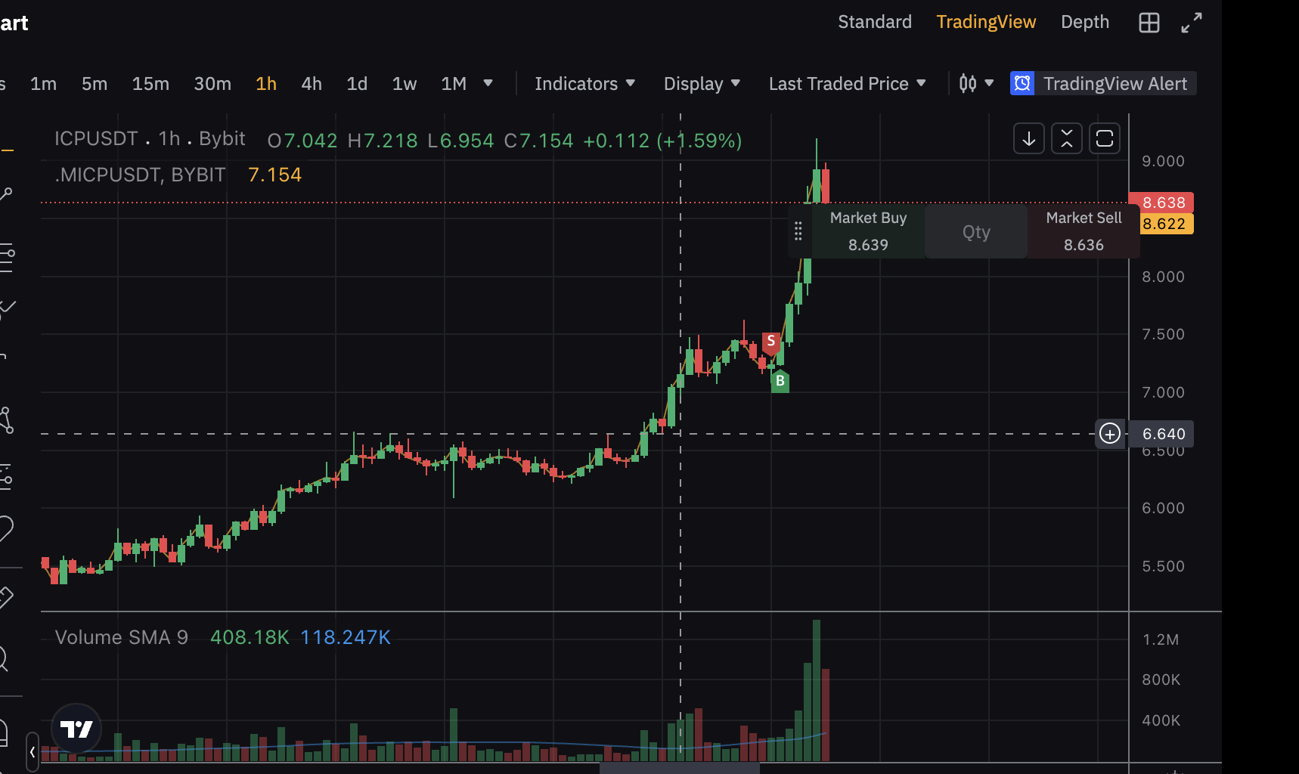1299x774 pixels.
Task: Select the 15m timeframe
Action: (x=150, y=84)
